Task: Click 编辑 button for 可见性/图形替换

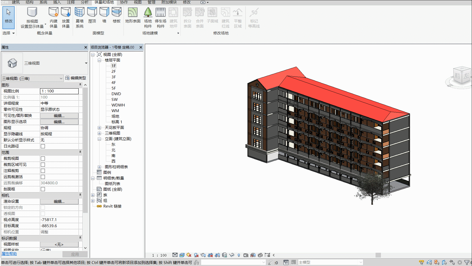Action: click(59, 116)
